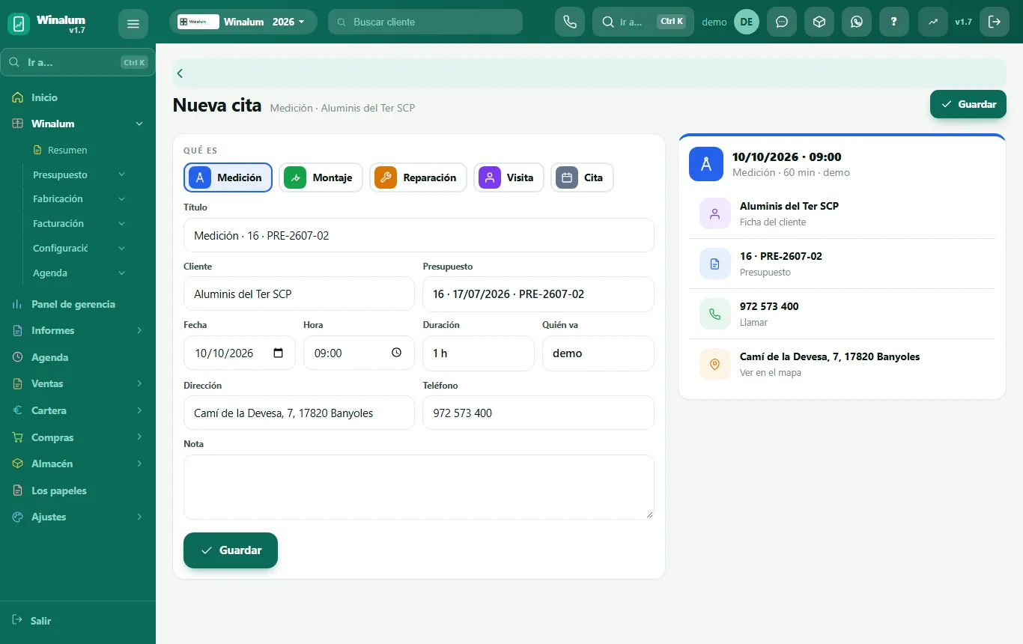Click the Título input field

coord(419,235)
